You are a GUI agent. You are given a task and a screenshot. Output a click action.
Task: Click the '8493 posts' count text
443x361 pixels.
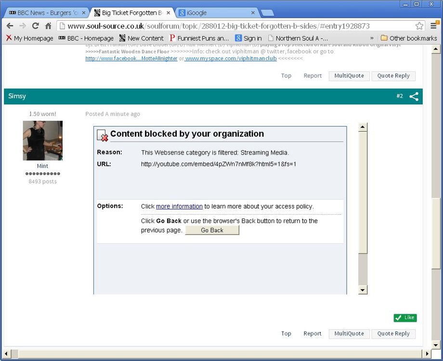(x=43, y=181)
